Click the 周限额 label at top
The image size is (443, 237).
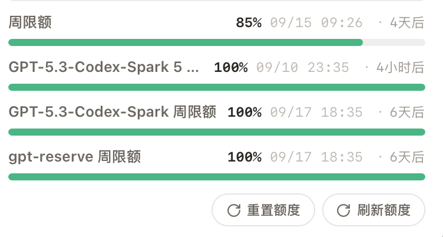[x=30, y=22]
